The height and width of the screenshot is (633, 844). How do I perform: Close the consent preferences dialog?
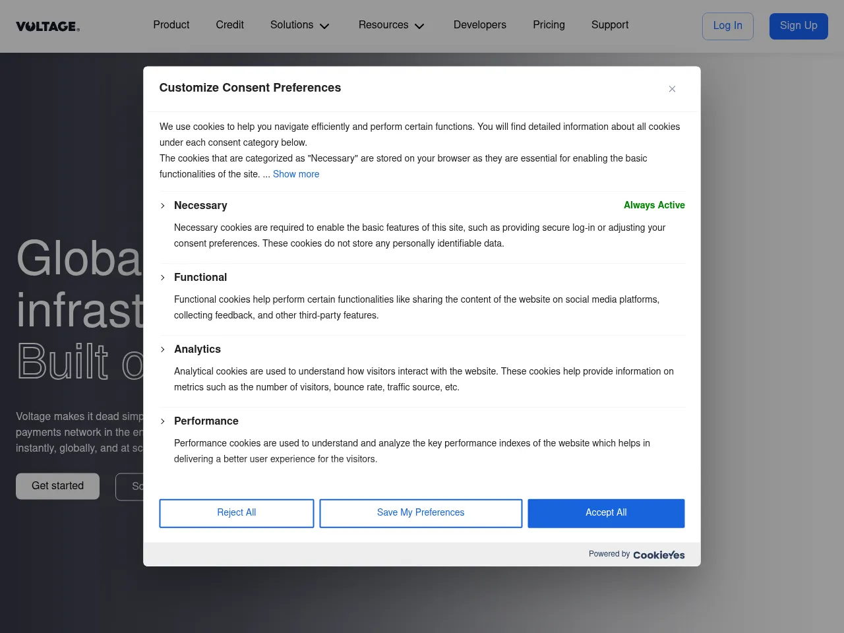pyautogui.click(x=672, y=89)
